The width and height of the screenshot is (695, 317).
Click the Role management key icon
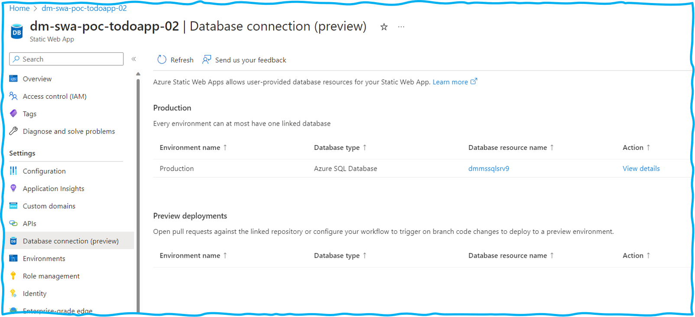pyautogui.click(x=13, y=276)
